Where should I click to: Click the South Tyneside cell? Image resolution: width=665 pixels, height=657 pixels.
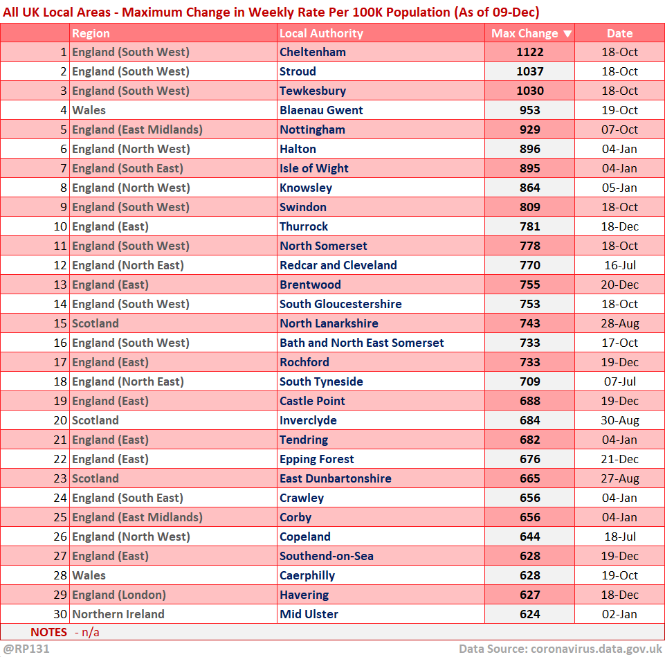381,381
